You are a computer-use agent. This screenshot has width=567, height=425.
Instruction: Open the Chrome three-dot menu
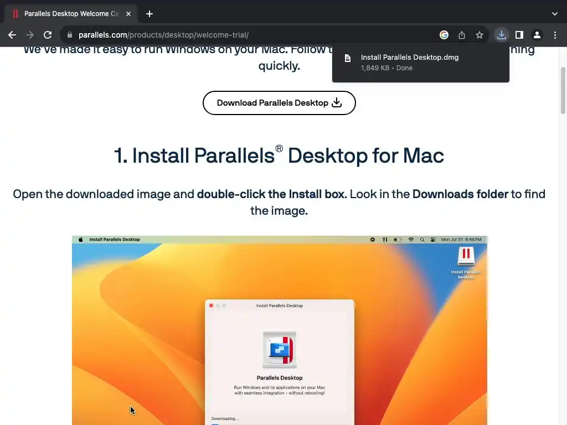click(555, 35)
